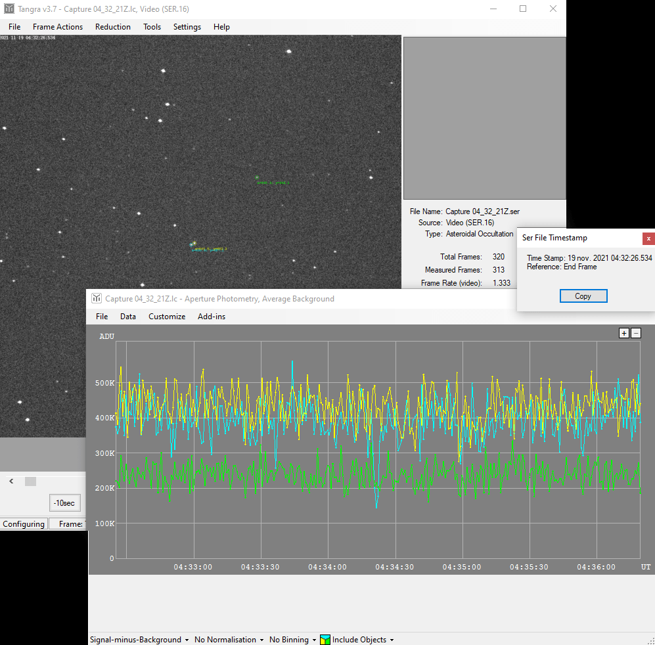The width and height of the screenshot is (655, 645).
Task: Open the Reduction menu
Action: 112,27
